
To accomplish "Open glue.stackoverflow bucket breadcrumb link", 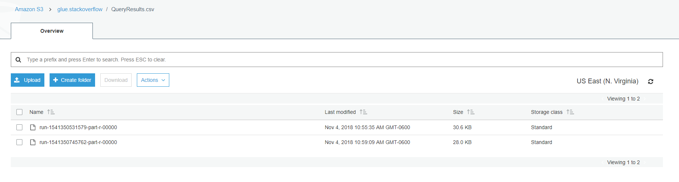I will (x=80, y=9).
